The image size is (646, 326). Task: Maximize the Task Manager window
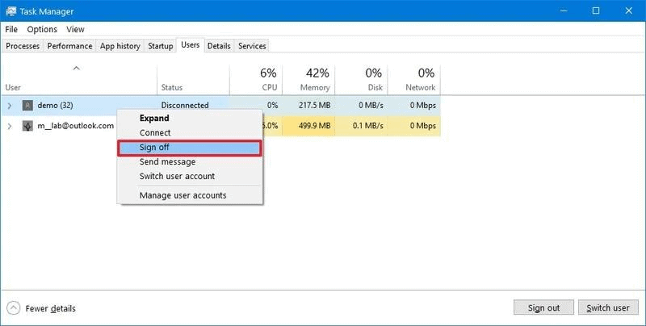coord(596,10)
